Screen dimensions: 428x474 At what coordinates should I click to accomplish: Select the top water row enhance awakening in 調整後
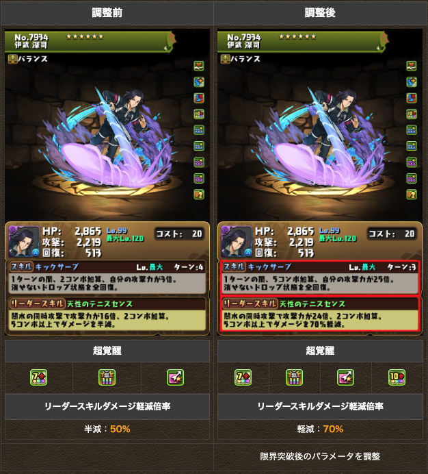coord(412,130)
